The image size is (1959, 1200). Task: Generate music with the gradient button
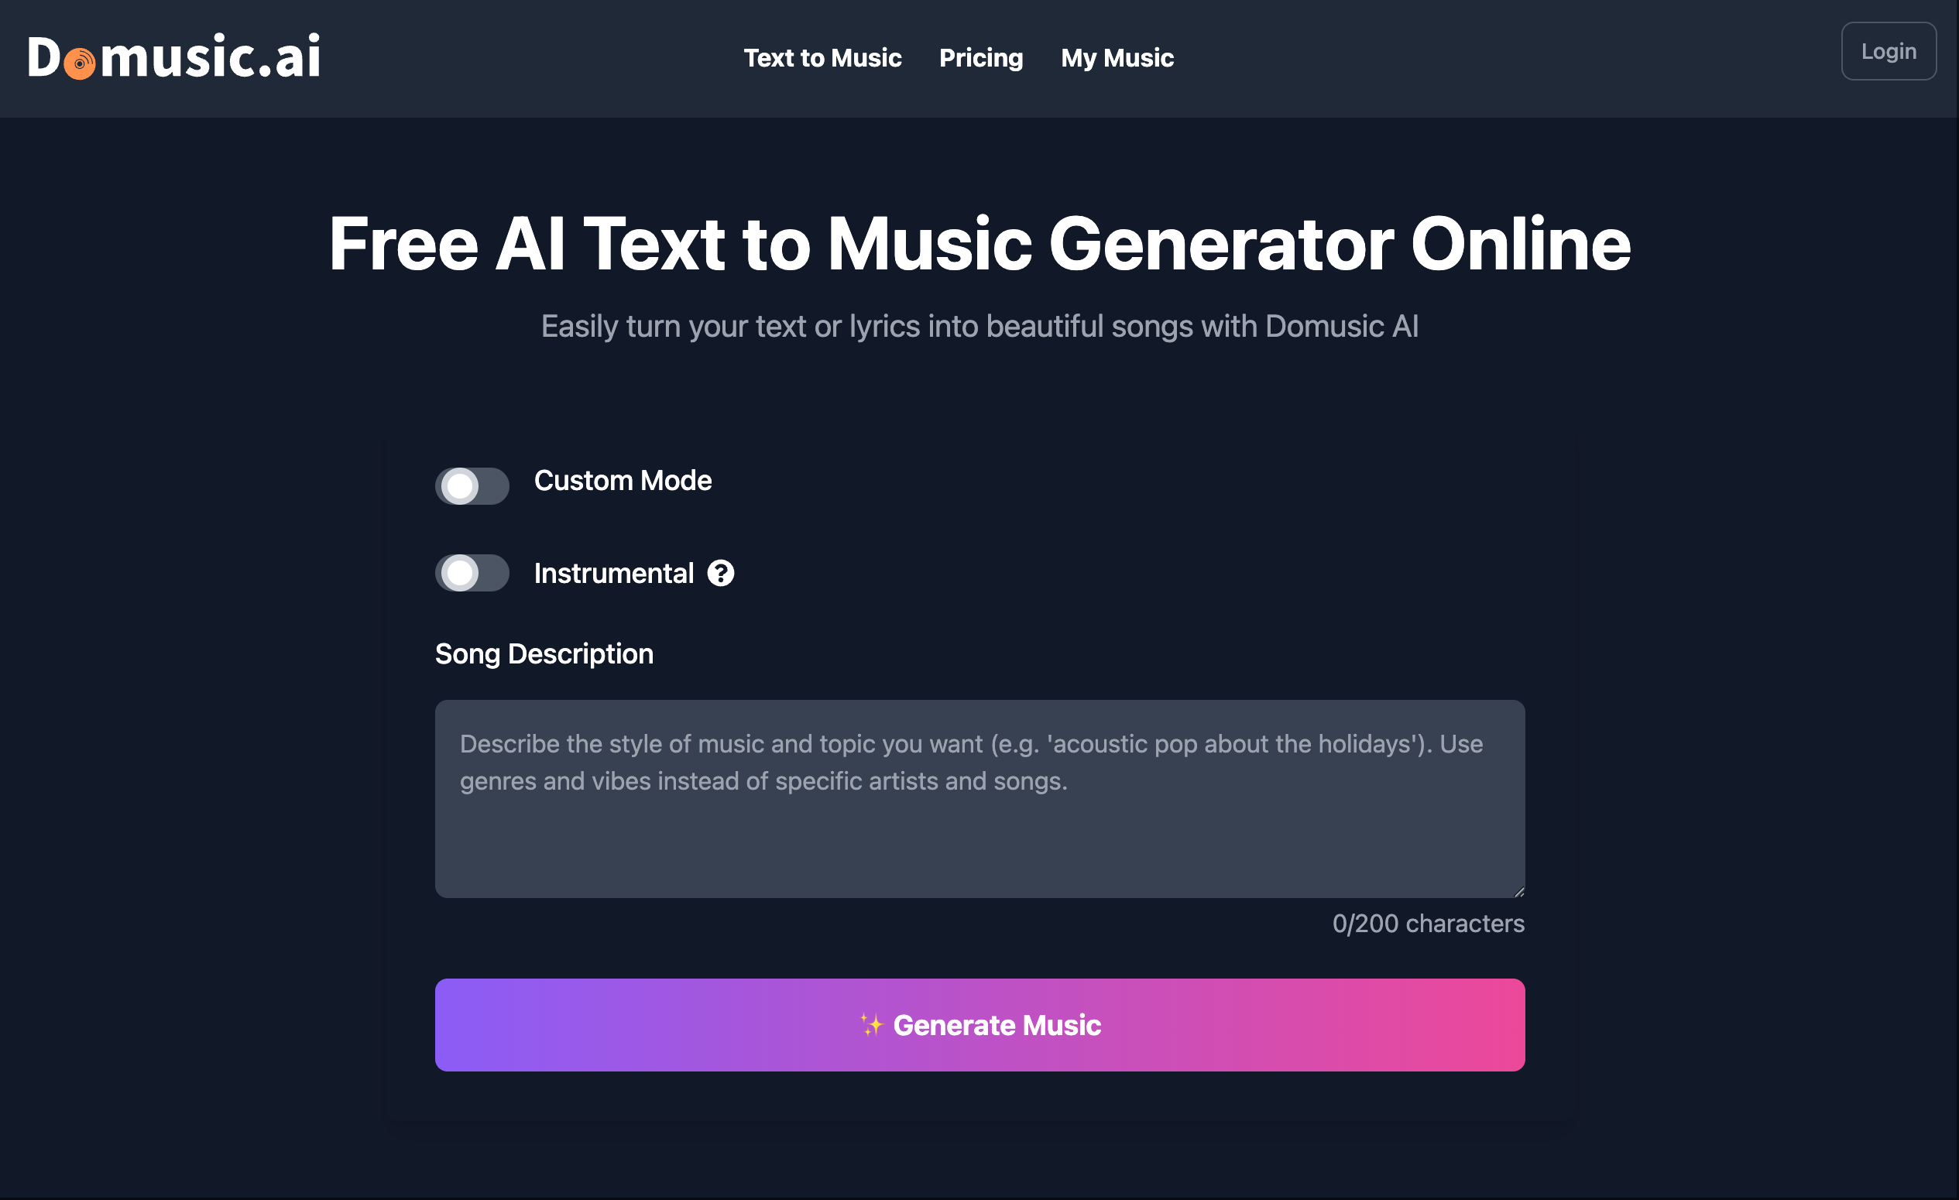(x=979, y=1025)
